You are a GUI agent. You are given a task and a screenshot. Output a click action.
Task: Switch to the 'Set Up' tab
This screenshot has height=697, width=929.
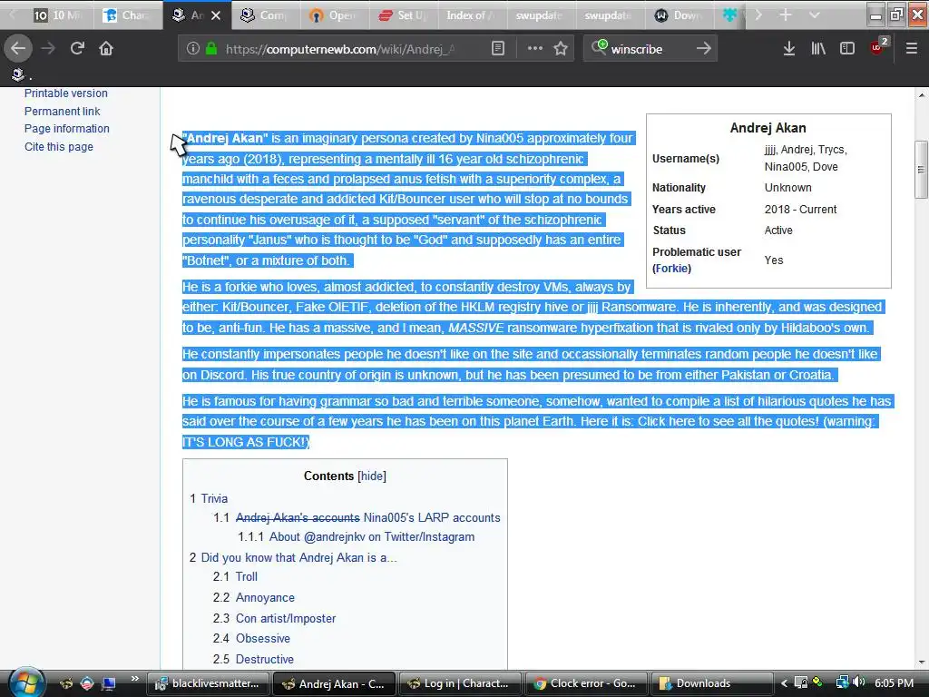[403, 15]
